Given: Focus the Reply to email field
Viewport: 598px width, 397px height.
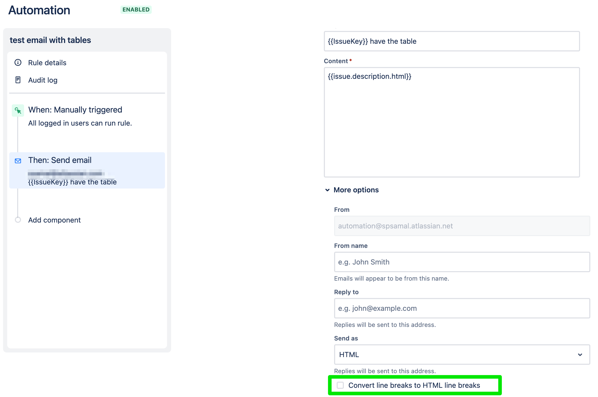Looking at the screenshot, I should point(462,308).
